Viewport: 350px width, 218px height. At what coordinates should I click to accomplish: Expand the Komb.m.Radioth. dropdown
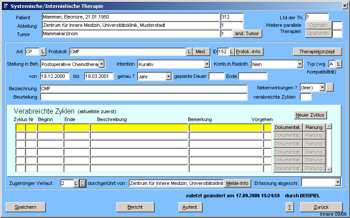(300, 64)
